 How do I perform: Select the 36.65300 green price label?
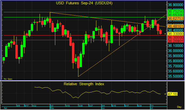(175, 15)
